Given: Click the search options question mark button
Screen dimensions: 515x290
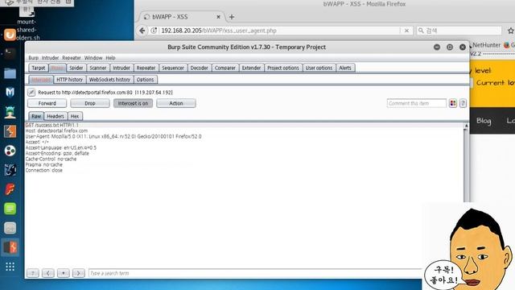Looking at the screenshot, I should point(32,273).
